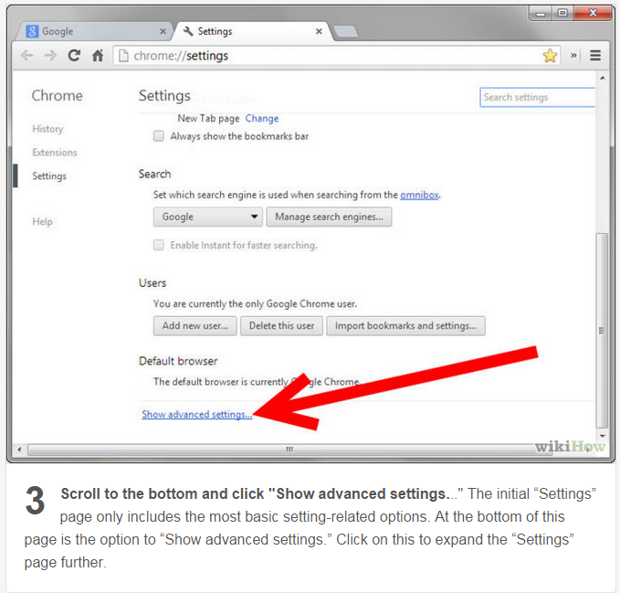
Task: Open History from the sidebar
Action: [x=47, y=129]
